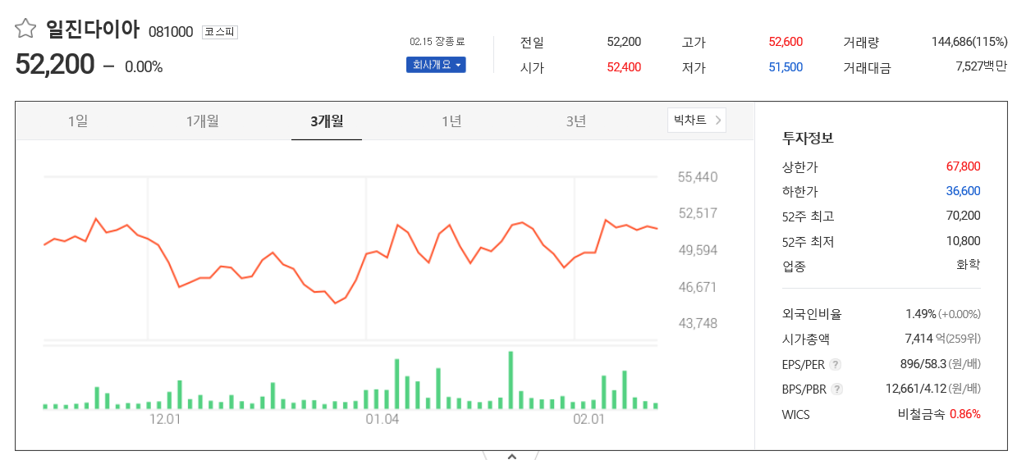The width and height of the screenshot is (1017, 460).
Task: Click the 02.15 장종료 status text
Action: [437, 42]
